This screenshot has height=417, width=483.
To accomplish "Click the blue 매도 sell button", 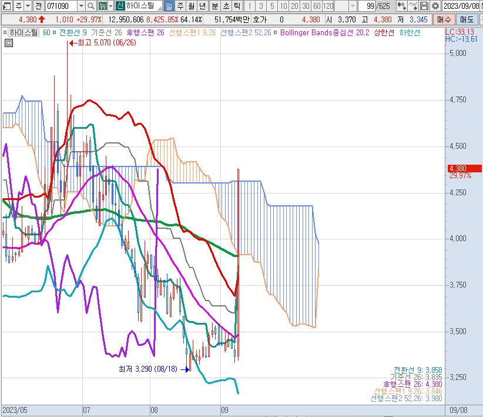I will [467, 19].
